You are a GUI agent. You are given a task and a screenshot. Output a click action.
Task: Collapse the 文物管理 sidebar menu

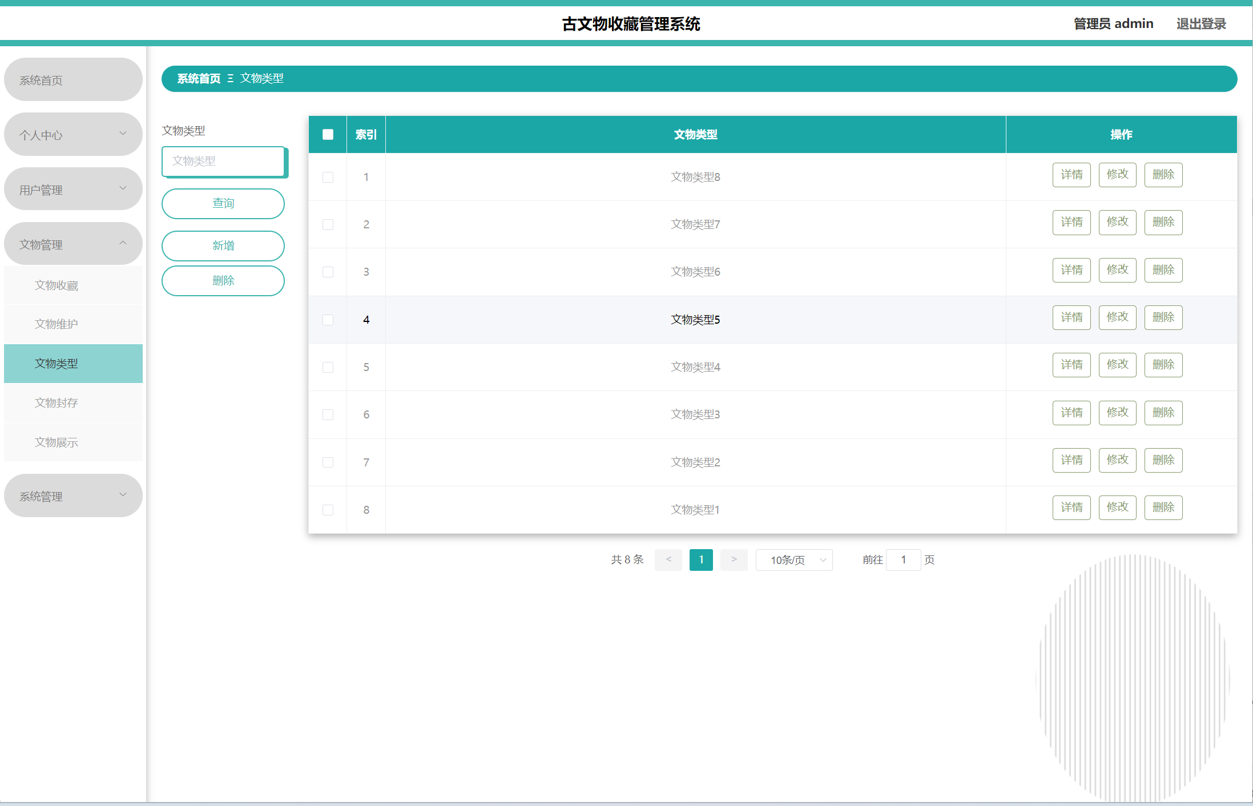[x=73, y=244]
